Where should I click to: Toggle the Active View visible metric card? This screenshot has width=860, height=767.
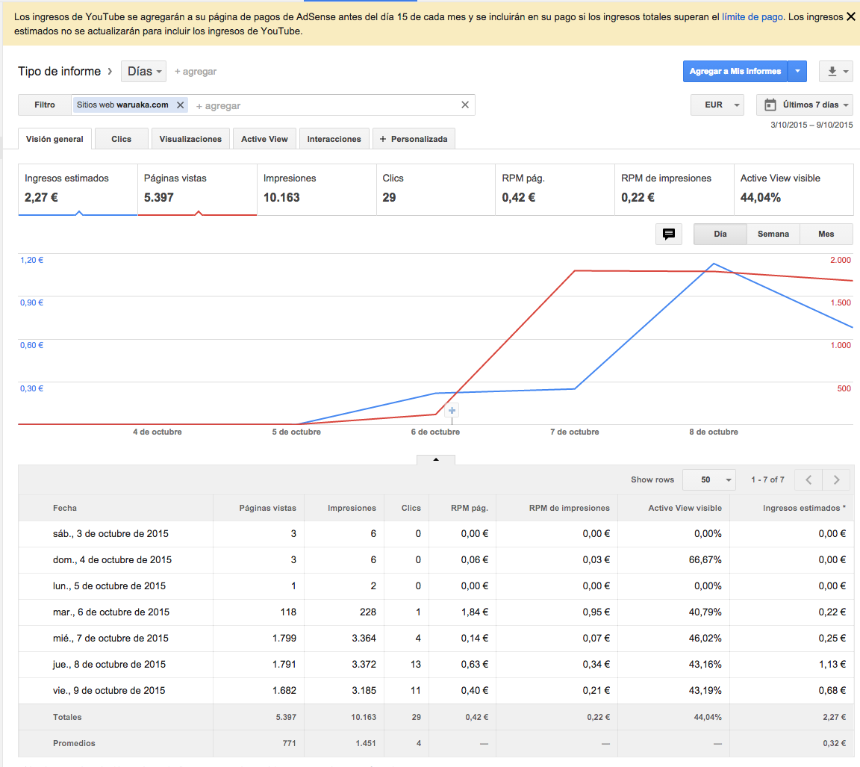[794, 189]
